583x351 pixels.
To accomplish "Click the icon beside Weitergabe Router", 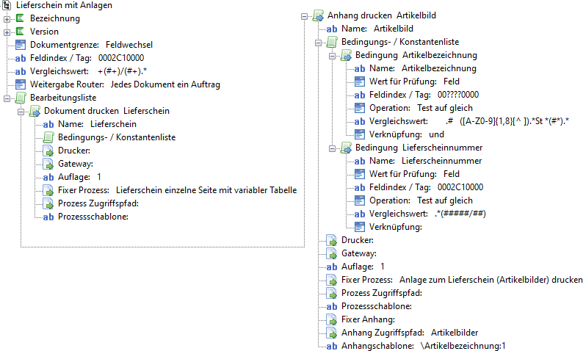I will click(x=21, y=84).
